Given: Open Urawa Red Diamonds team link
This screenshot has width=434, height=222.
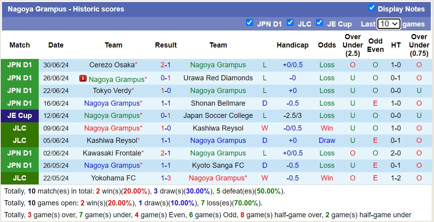Looking at the screenshot, I should [x=218, y=78].
